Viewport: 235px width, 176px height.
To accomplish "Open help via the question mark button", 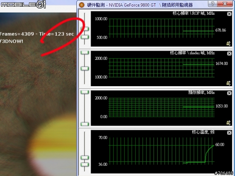I will coord(212,4).
